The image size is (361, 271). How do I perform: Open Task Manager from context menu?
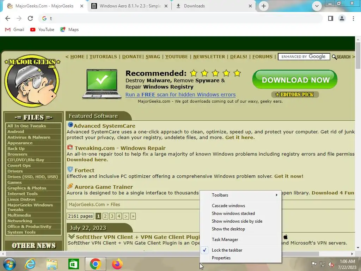240,240
